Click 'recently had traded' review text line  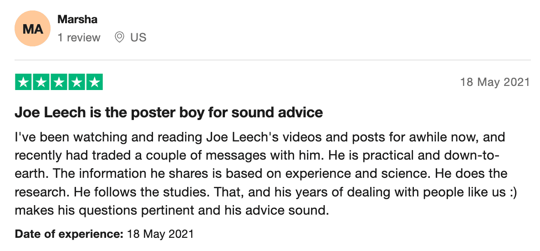pyautogui.click(x=257, y=156)
